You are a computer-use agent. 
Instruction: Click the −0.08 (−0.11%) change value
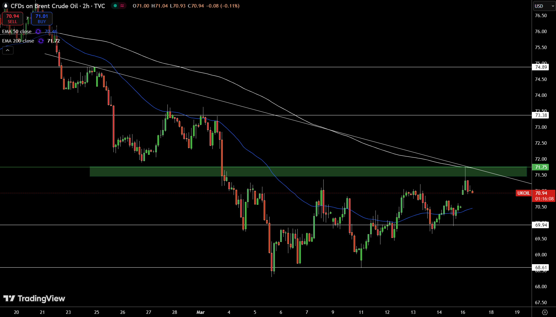coord(223,6)
